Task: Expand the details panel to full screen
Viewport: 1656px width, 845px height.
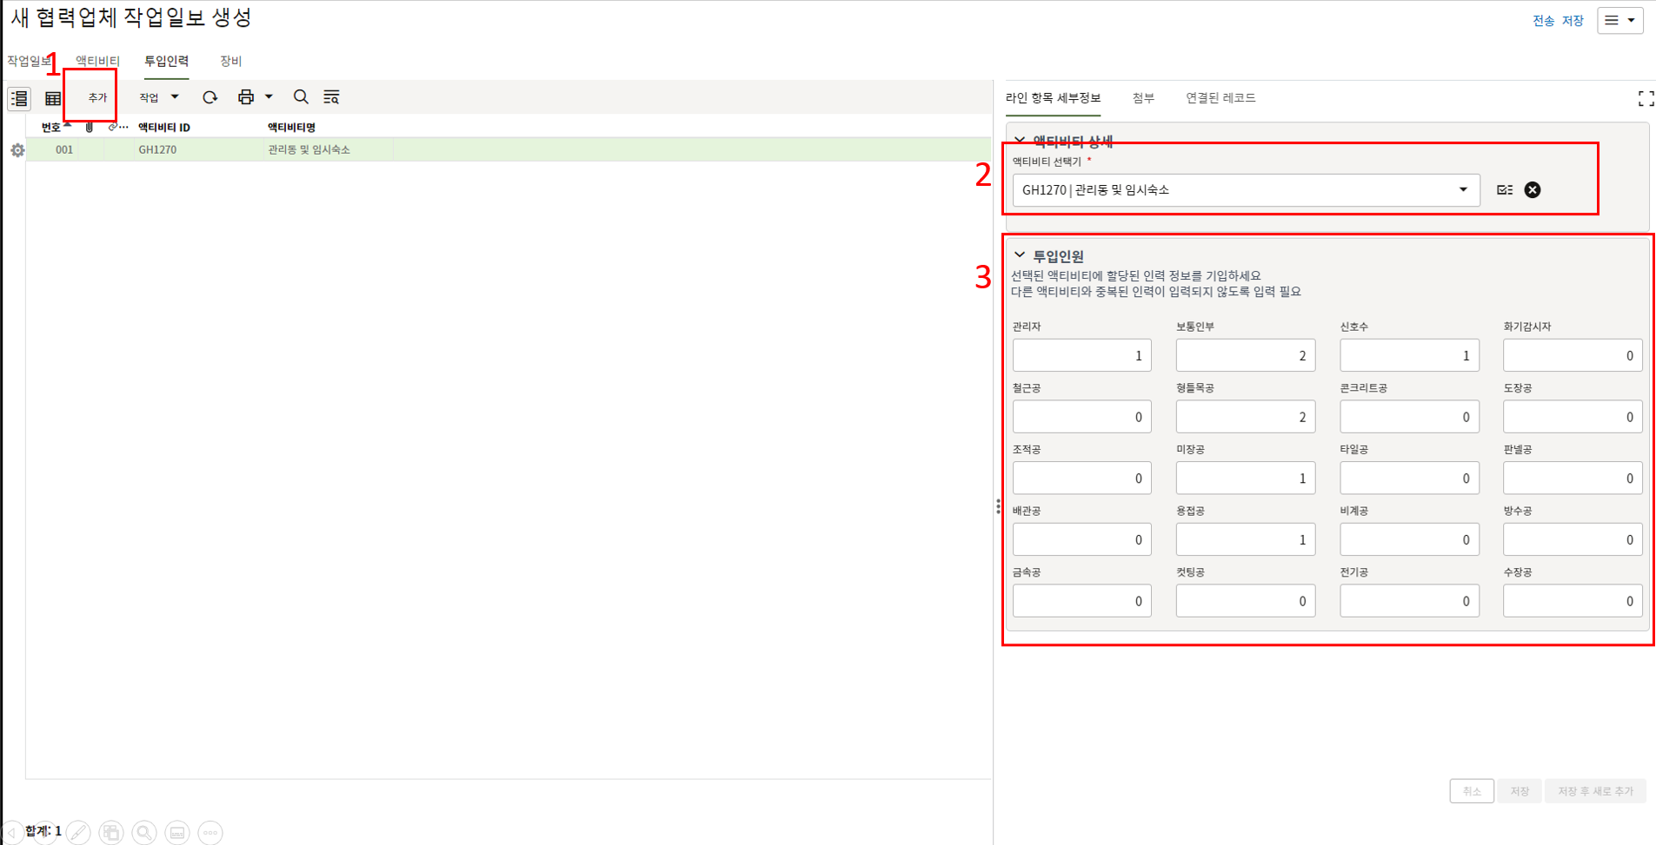Action: pyautogui.click(x=1646, y=99)
